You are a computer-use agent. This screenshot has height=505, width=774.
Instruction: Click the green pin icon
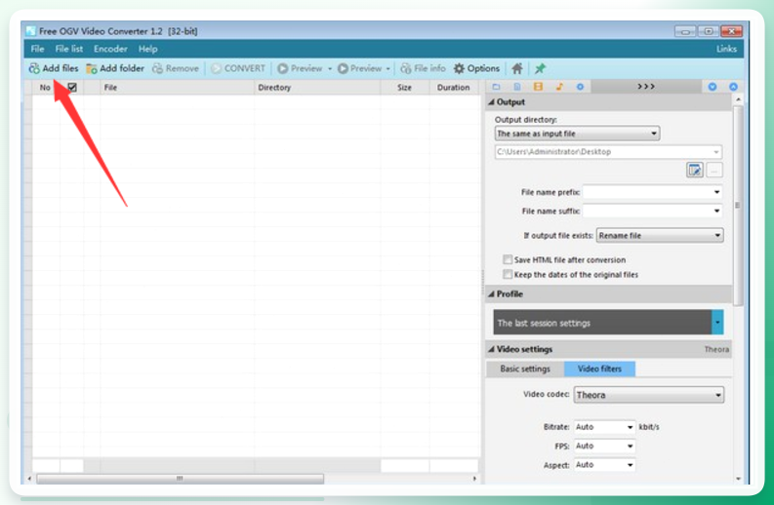tap(540, 68)
